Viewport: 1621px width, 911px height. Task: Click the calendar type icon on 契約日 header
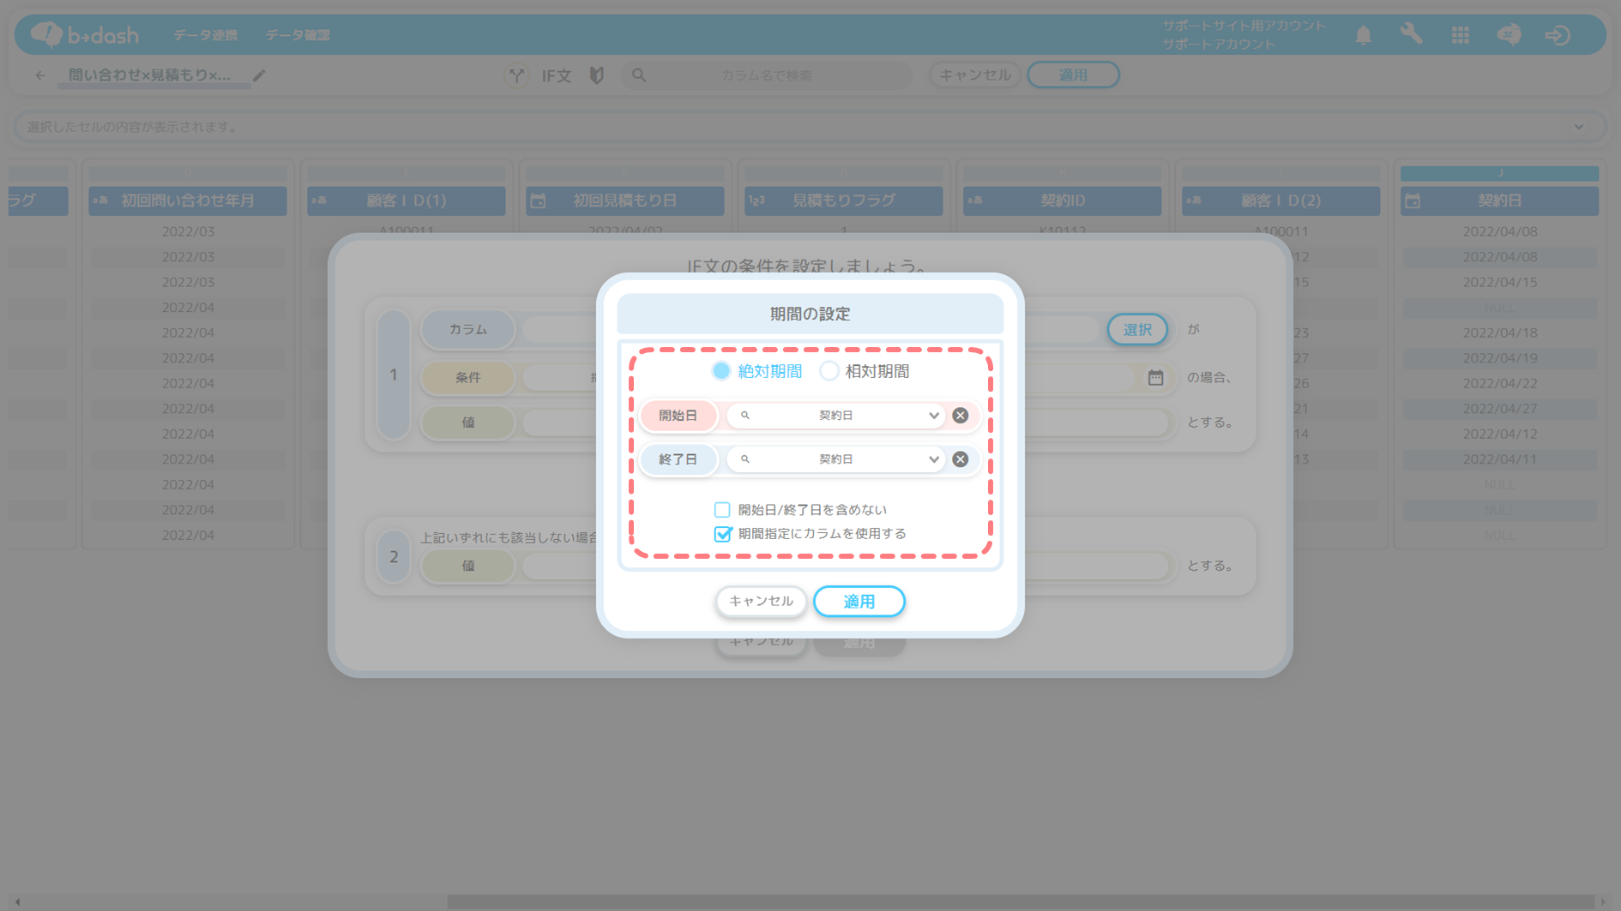pyautogui.click(x=1413, y=201)
